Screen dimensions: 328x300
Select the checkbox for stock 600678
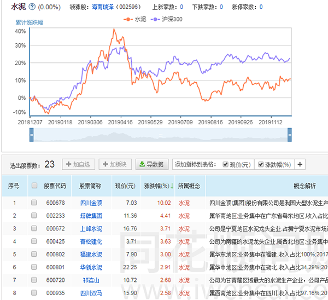coord(34,203)
